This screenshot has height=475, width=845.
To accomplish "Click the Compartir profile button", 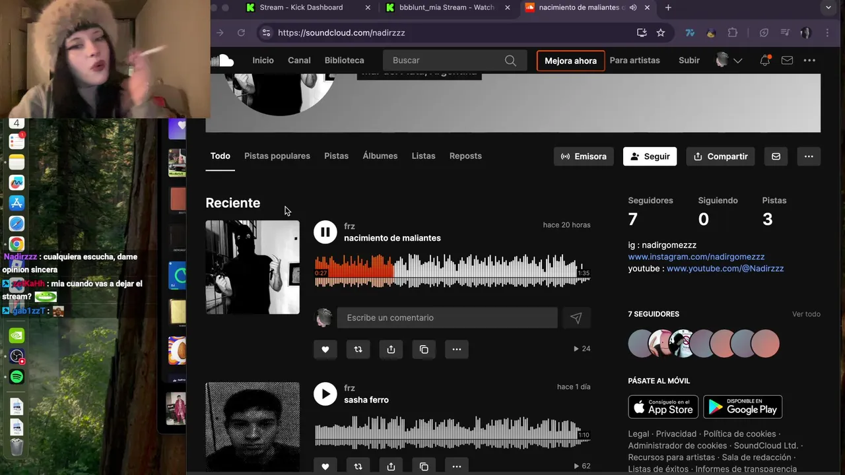I will (720, 156).
